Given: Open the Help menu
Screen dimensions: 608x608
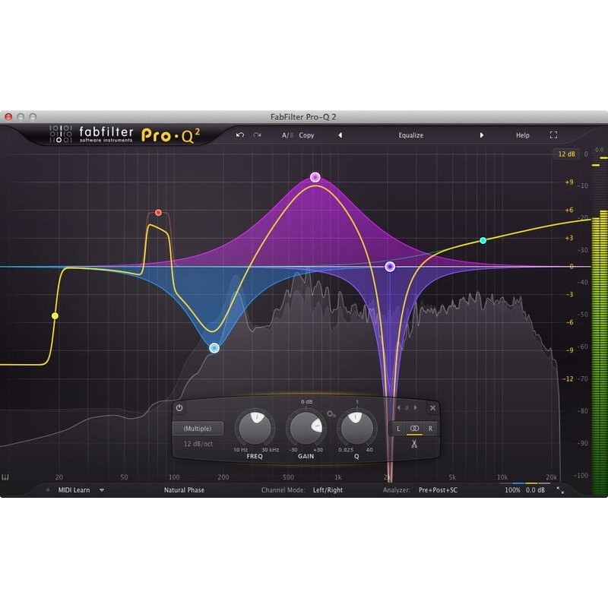Looking at the screenshot, I should pos(522,135).
